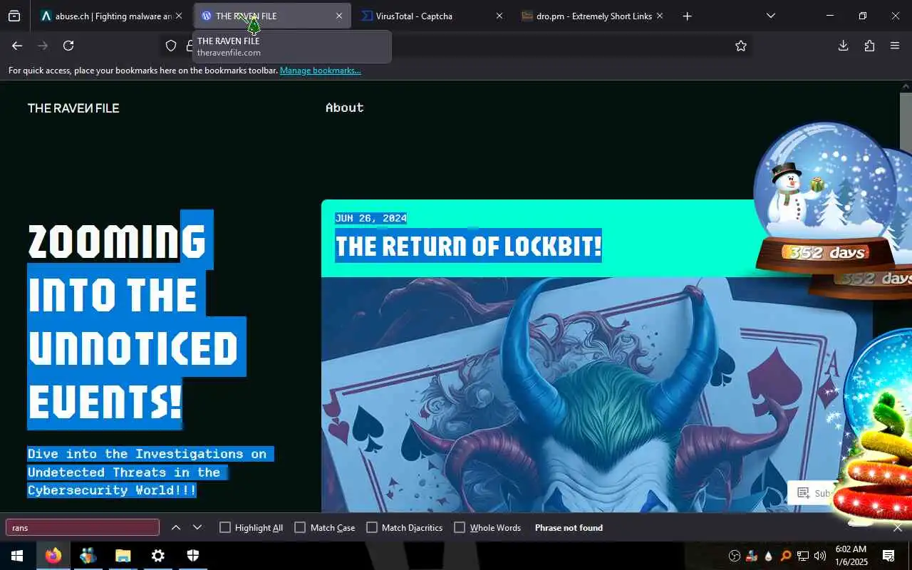
Task: Open the About menu item
Action: [x=345, y=108]
